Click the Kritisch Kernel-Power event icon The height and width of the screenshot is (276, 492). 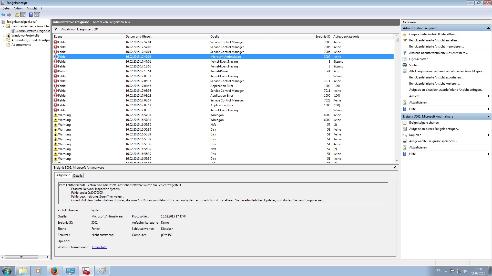pos(56,71)
